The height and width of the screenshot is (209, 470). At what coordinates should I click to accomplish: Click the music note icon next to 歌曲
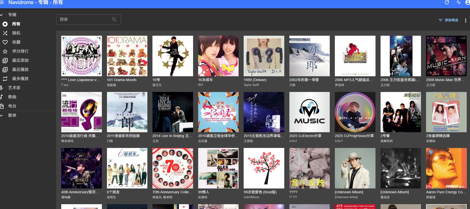click(1, 97)
